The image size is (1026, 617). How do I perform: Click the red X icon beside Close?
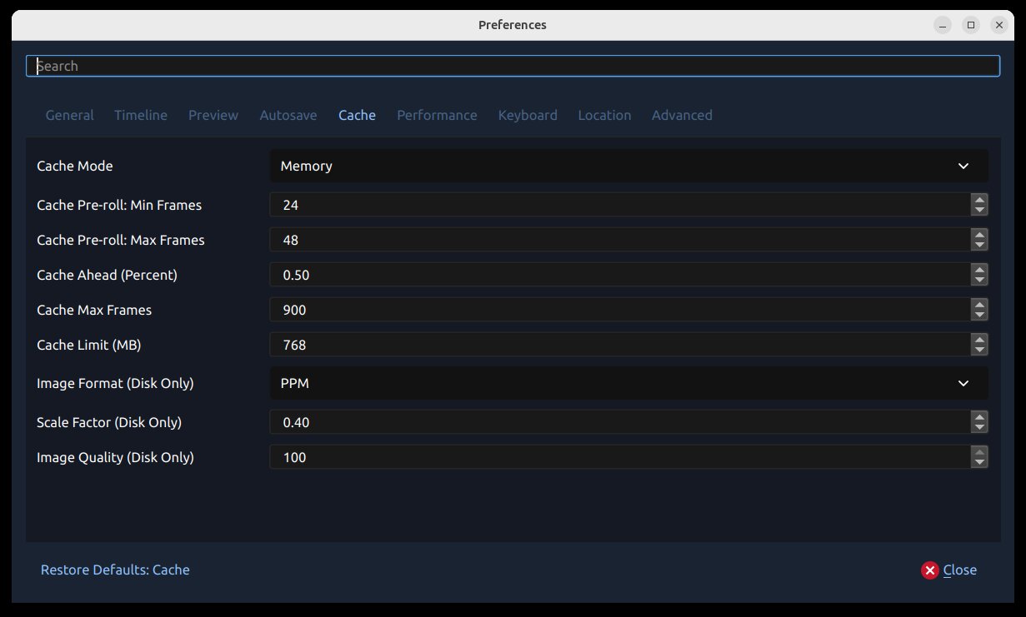pyautogui.click(x=929, y=570)
